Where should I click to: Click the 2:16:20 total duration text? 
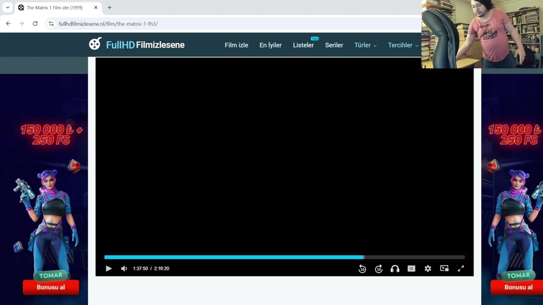(x=162, y=269)
